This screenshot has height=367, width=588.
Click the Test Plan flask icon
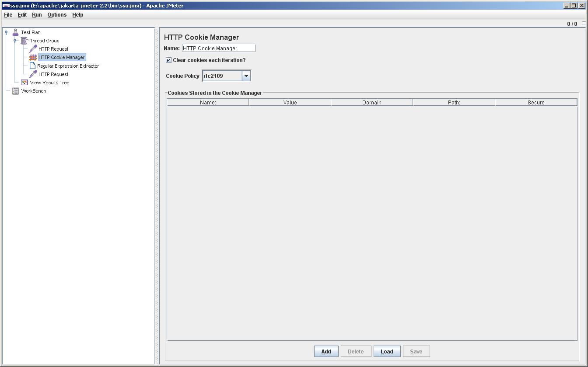point(15,32)
